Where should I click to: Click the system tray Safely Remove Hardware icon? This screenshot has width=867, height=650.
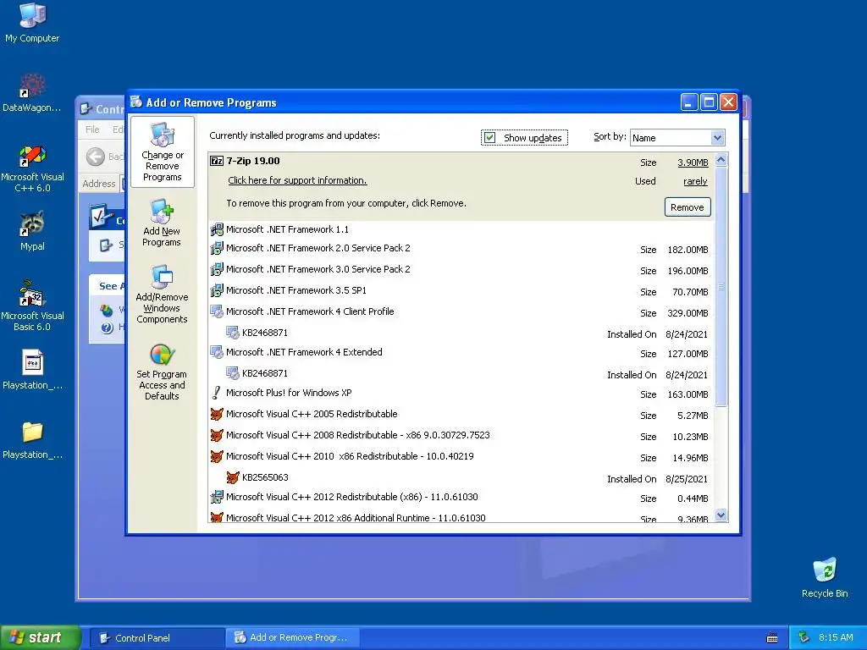804,638
